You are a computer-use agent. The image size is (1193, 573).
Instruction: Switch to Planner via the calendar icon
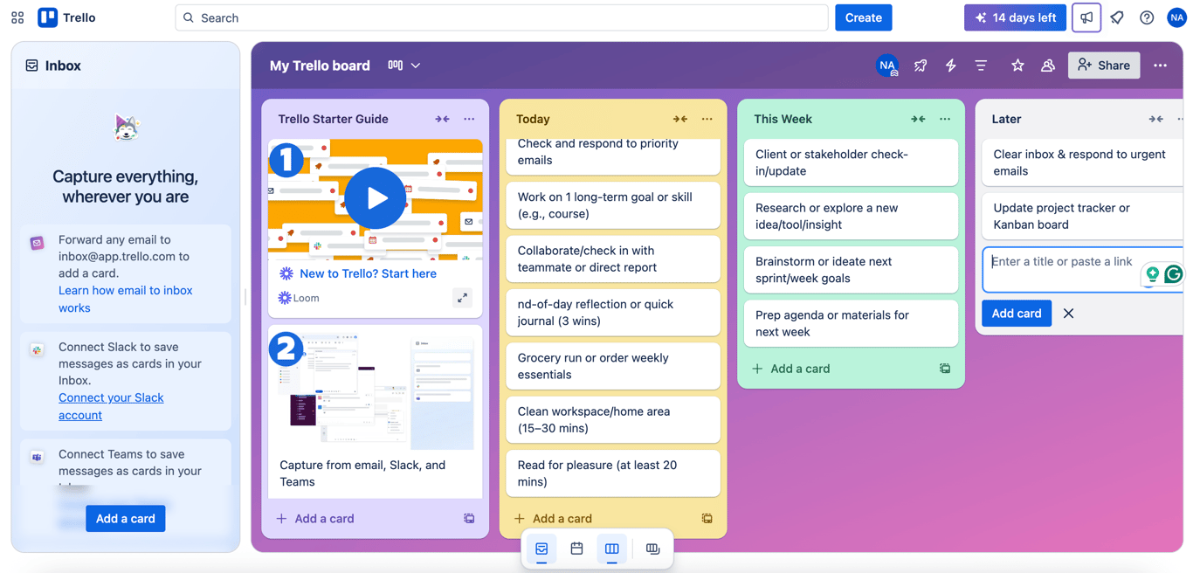click(576, 549)
